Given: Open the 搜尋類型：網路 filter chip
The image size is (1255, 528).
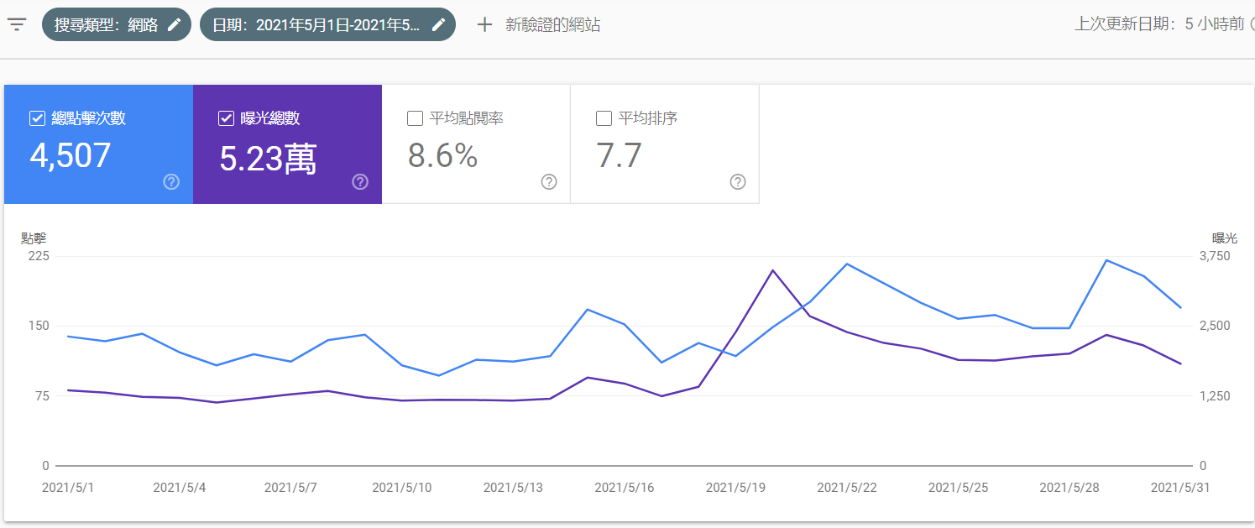Looking at the screenshot, I should pyautogui.click(x=106, y=24).
